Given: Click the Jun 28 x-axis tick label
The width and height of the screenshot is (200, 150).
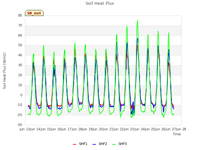Looking at the screenshot, I should pos(180,129).
